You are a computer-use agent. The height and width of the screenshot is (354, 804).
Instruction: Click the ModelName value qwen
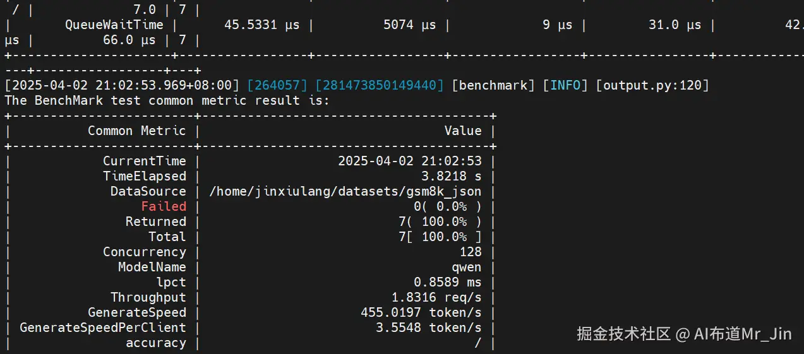coord(467,267)
